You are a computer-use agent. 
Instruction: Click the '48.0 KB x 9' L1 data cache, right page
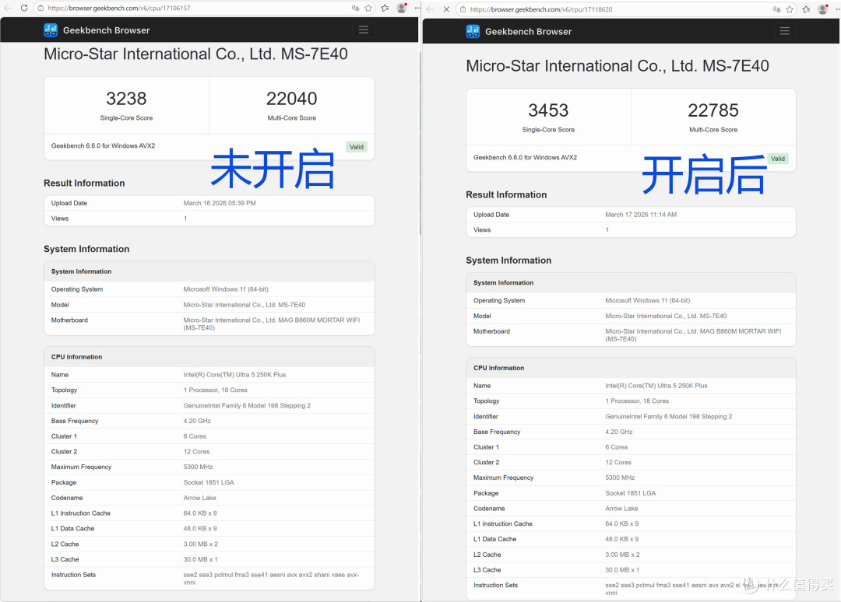click(x=622, y=539)
